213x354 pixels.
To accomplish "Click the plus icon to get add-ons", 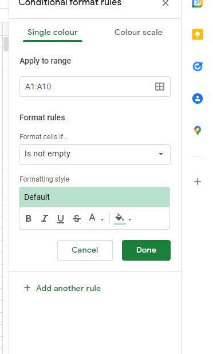I will coord(198,182).
